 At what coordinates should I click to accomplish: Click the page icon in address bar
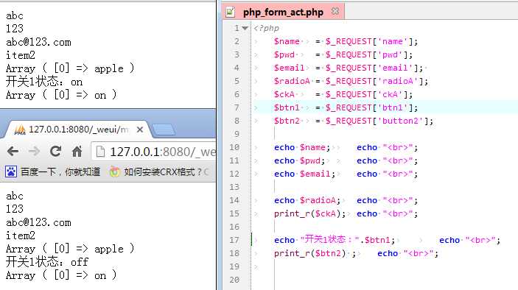point(100,152)
